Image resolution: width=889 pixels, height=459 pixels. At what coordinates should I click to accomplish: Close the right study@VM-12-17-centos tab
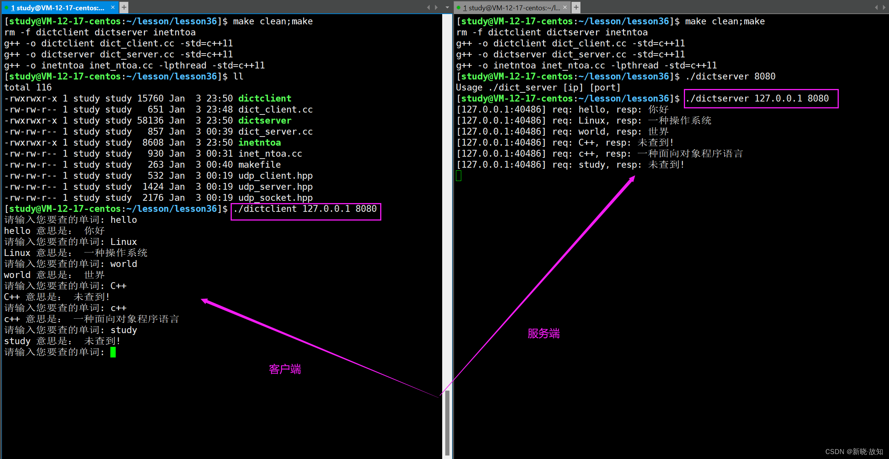pyautogui.click(x=565, y=7)
